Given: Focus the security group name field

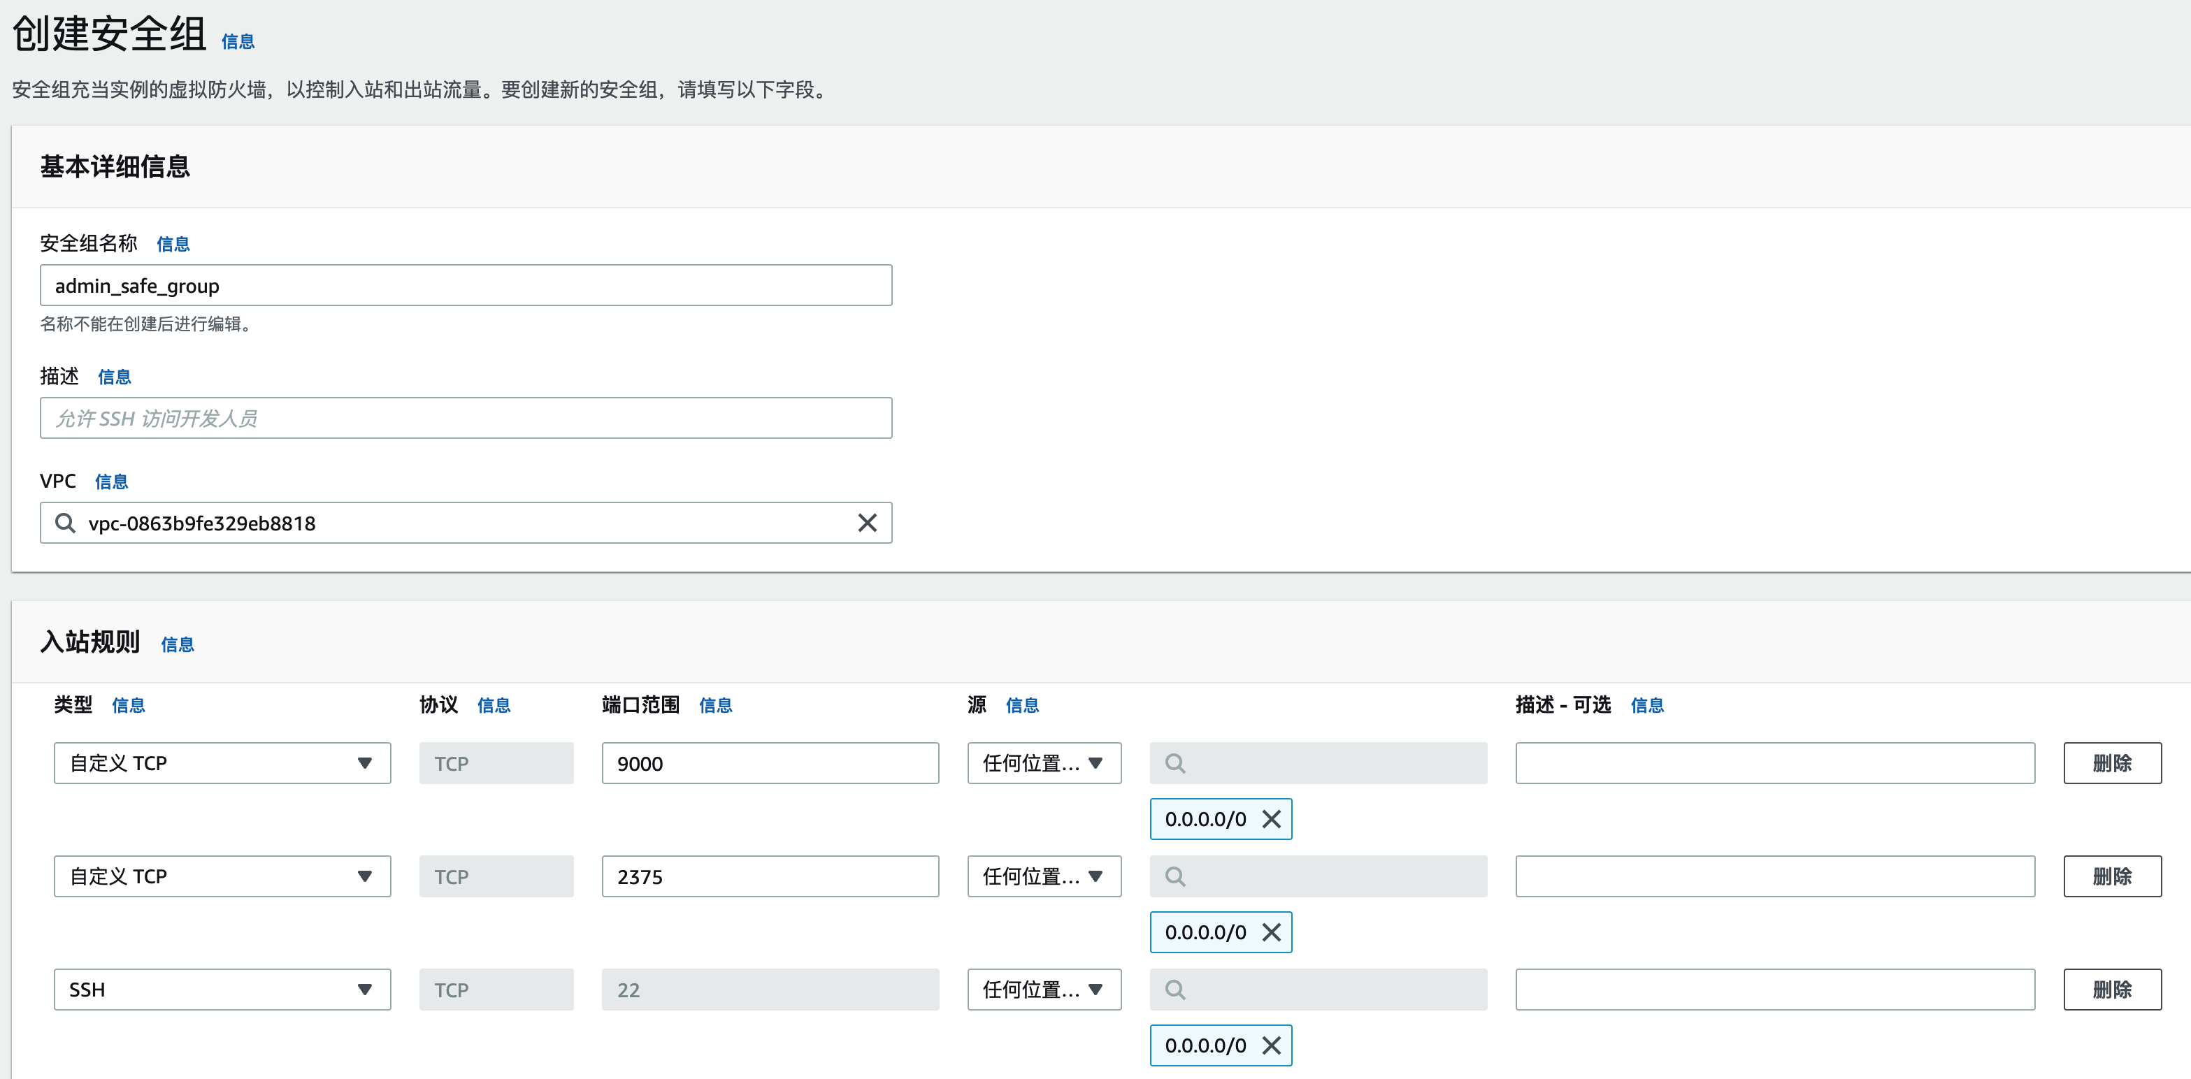Looking at the screenshot, I should pyautogui.click(x=466, y=285).
